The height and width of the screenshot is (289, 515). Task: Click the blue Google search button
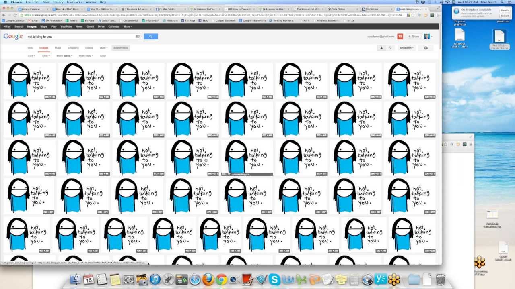pos(150,37)
